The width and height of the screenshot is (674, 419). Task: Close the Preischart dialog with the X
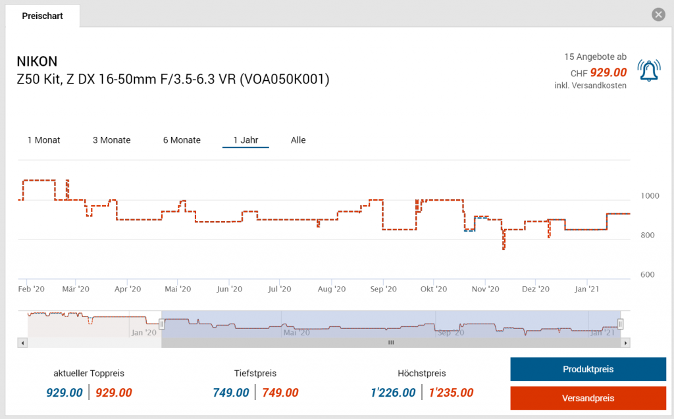658,14
